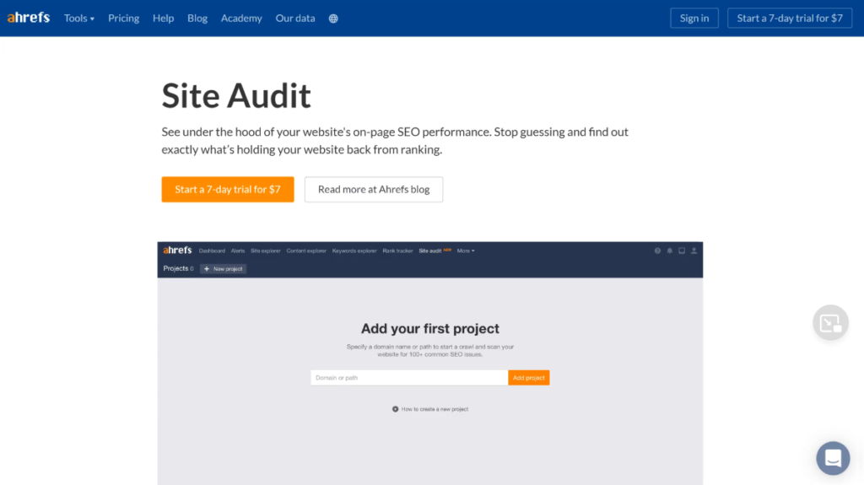Click the Ahrefs logo in top navigation
The image size is (864, 485).
point(28,18)
